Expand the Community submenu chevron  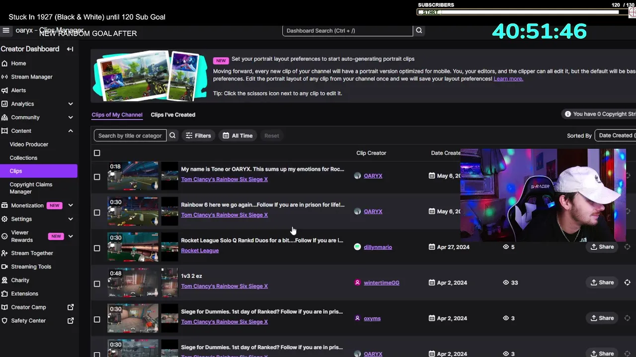tap(71, 118)
